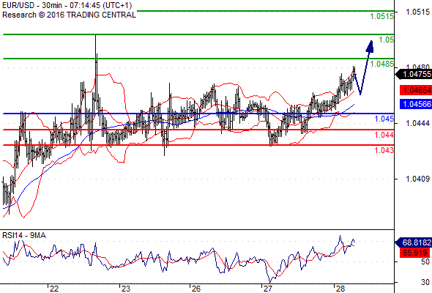Click the 68.8182 RSI value tag
432x293 pixels.
coord(414,242)
